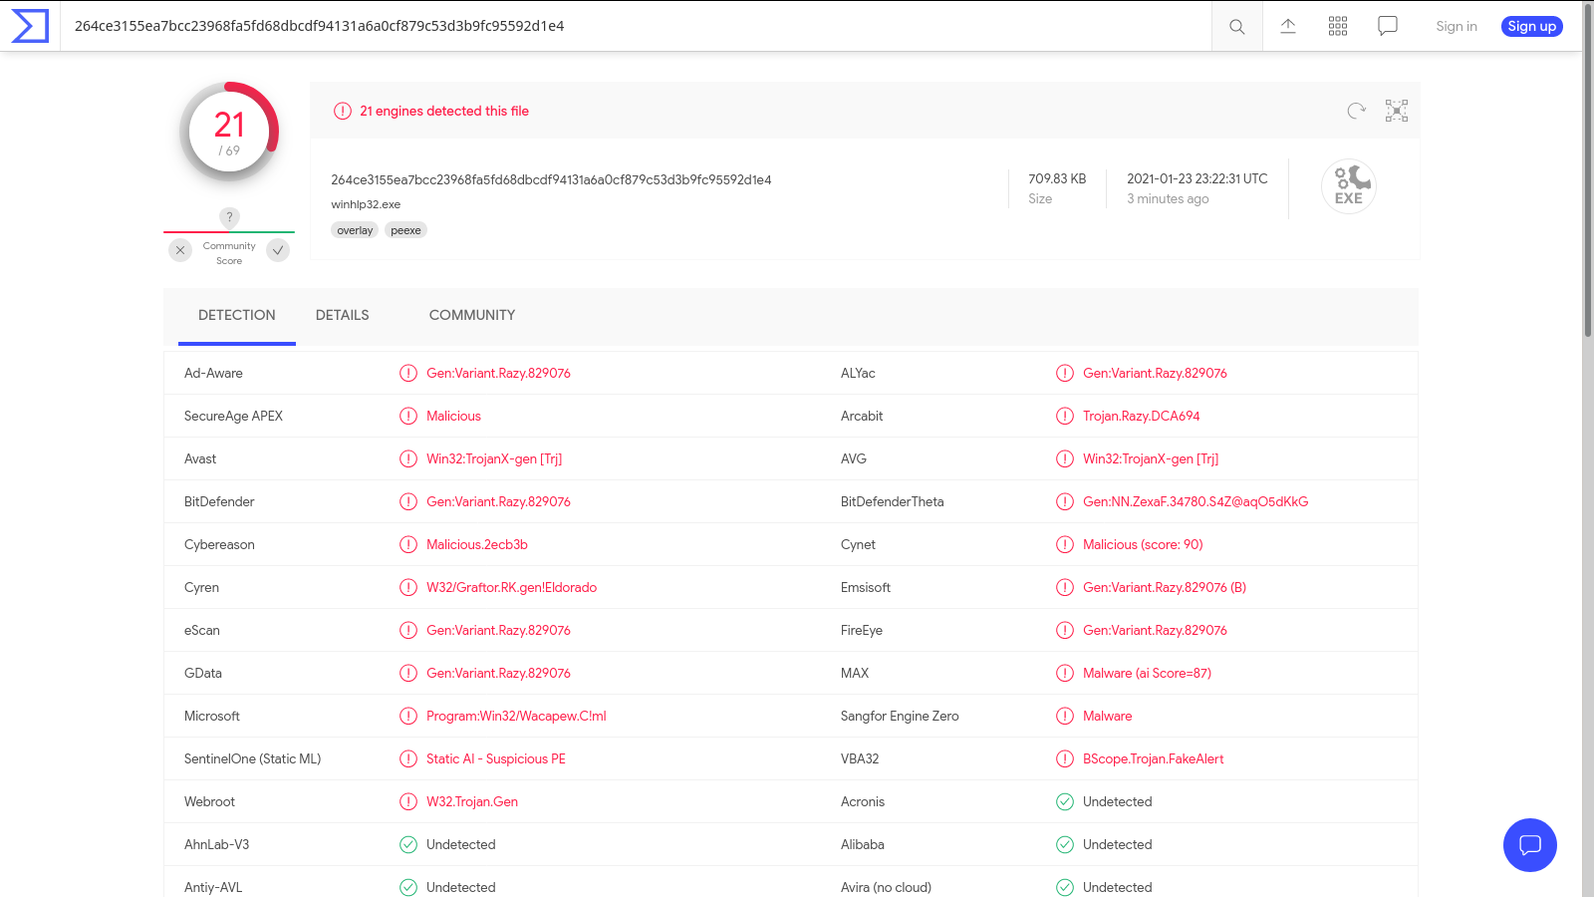Click the GData engine name
The image size is (1594, 897).
(203, 673)
